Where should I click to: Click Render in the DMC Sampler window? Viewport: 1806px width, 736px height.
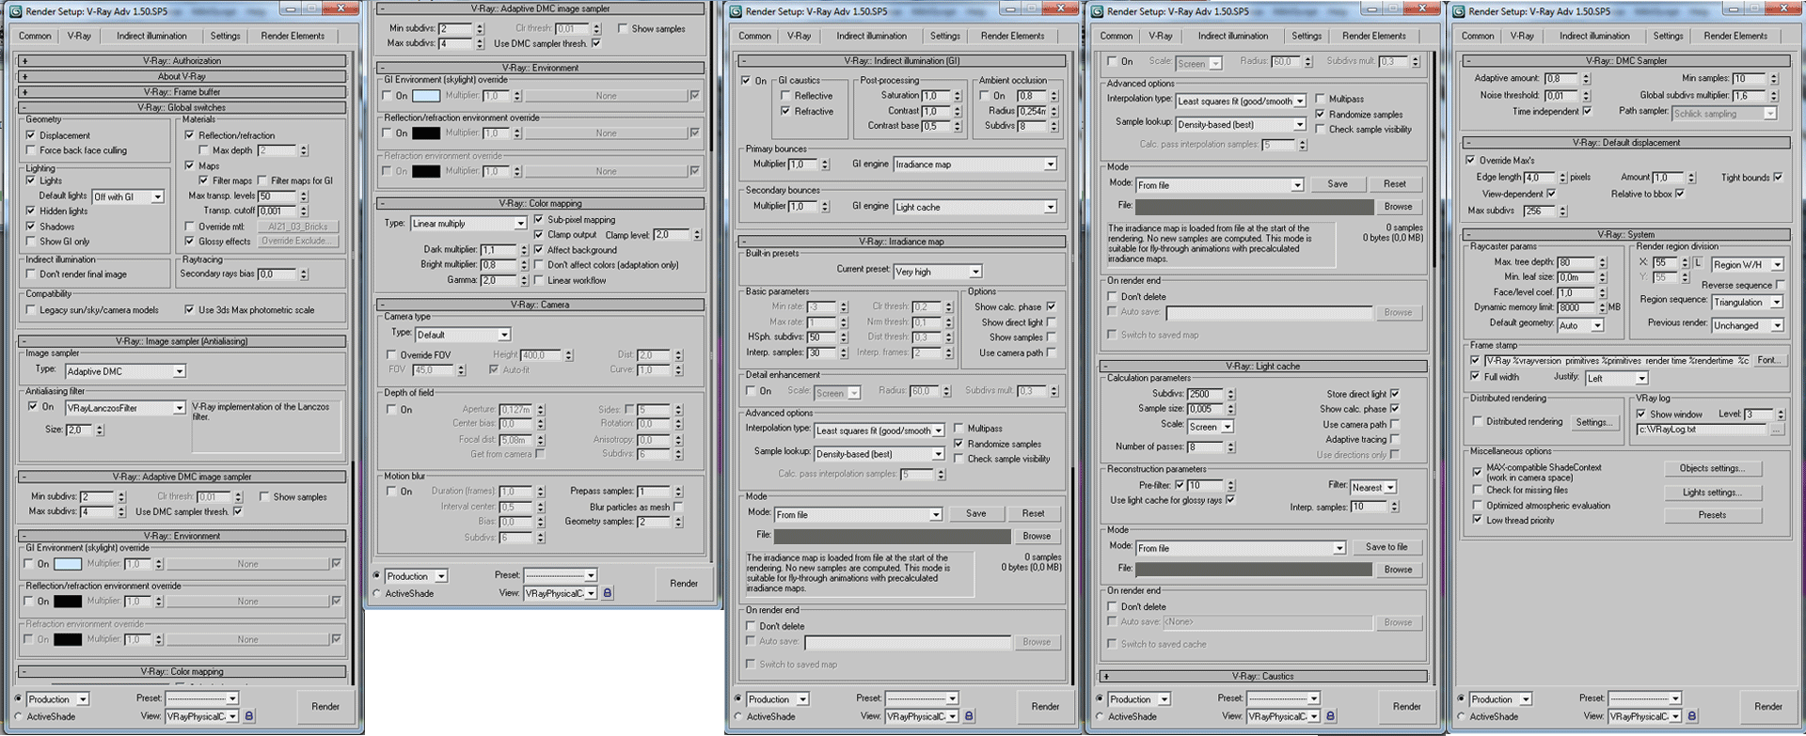[1768, 706]
